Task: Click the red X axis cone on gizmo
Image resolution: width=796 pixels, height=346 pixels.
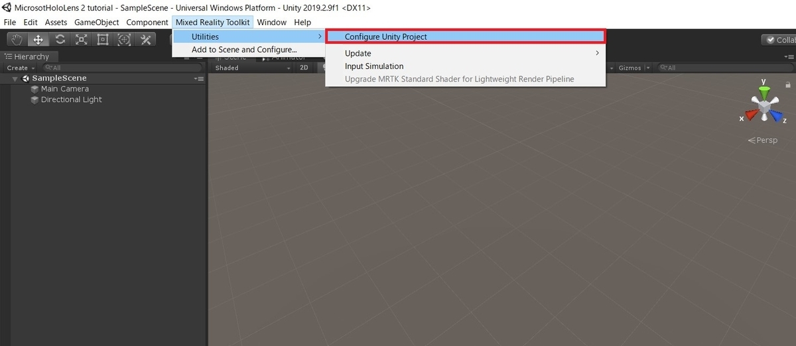Action: 751,115
